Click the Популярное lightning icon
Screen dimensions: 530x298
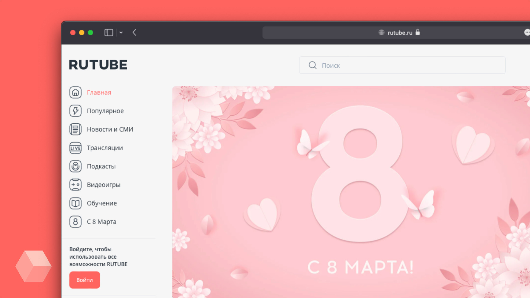75,111
